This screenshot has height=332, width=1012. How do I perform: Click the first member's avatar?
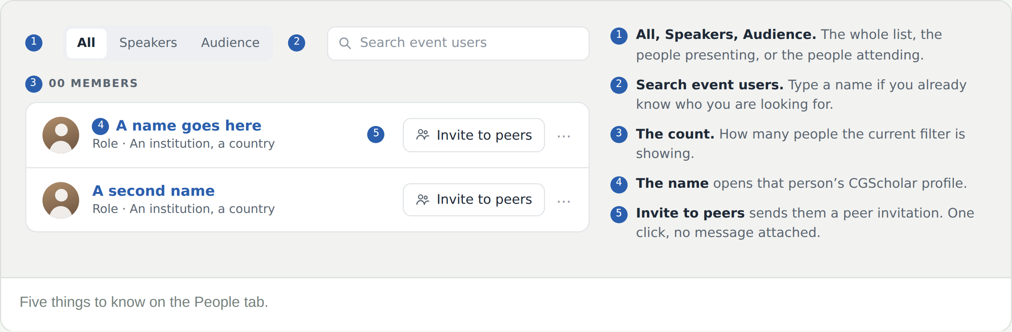tap(61, 135)
